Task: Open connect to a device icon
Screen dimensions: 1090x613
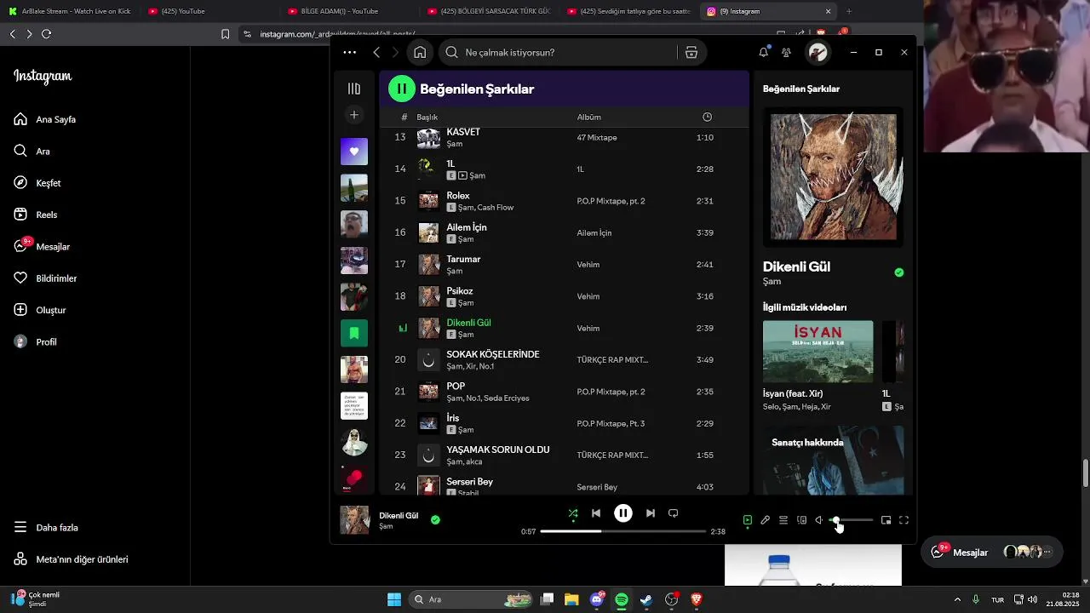Action: tap(801, 520)
